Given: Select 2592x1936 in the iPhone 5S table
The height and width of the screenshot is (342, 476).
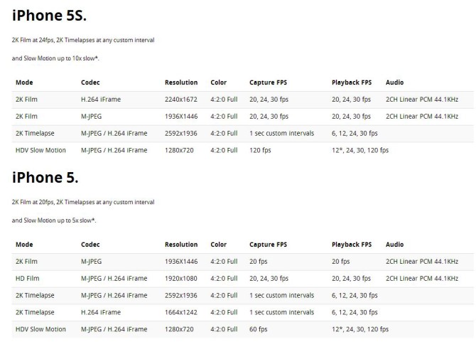Looking at the screenshot, I should [x=181, y=134].
